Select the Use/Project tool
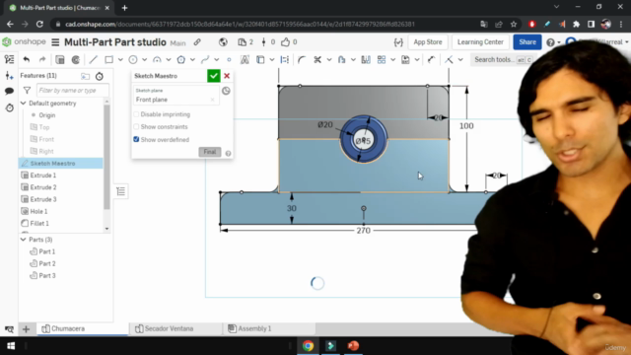The height and width of the screenshot is (355, 631). [x=260, y=59]
